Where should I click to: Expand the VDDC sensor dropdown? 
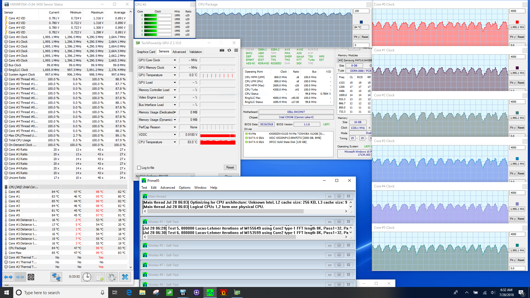tap(175, 135)
